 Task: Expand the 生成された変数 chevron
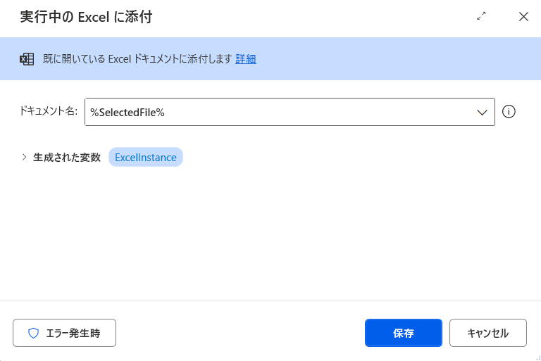tap(24, 157)
